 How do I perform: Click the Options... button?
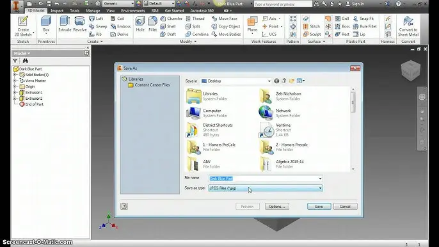277,207
